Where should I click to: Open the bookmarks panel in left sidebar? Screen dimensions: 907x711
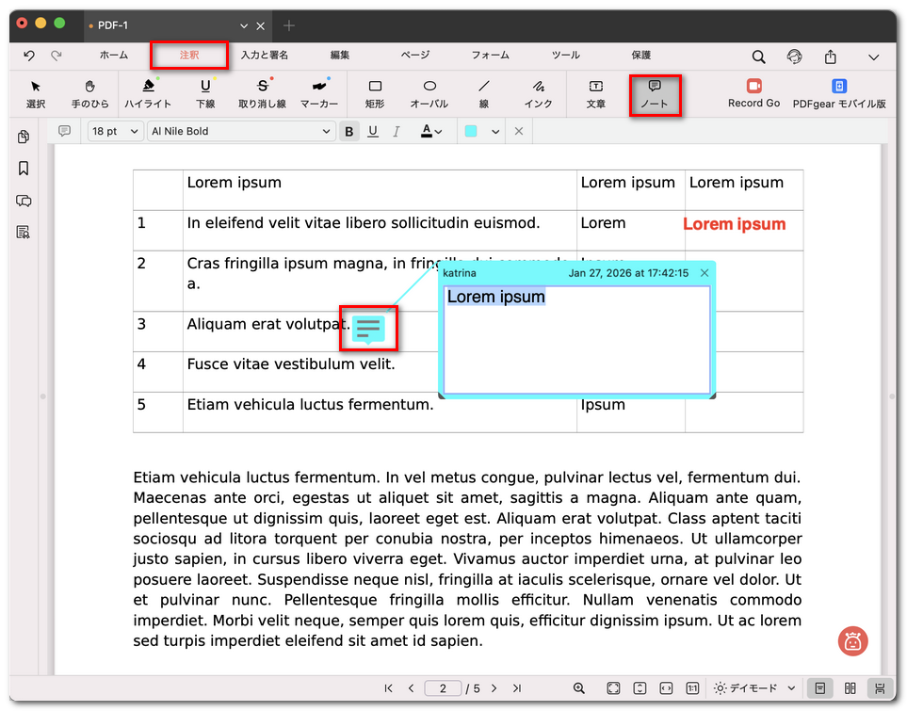[x=24, y=169]
